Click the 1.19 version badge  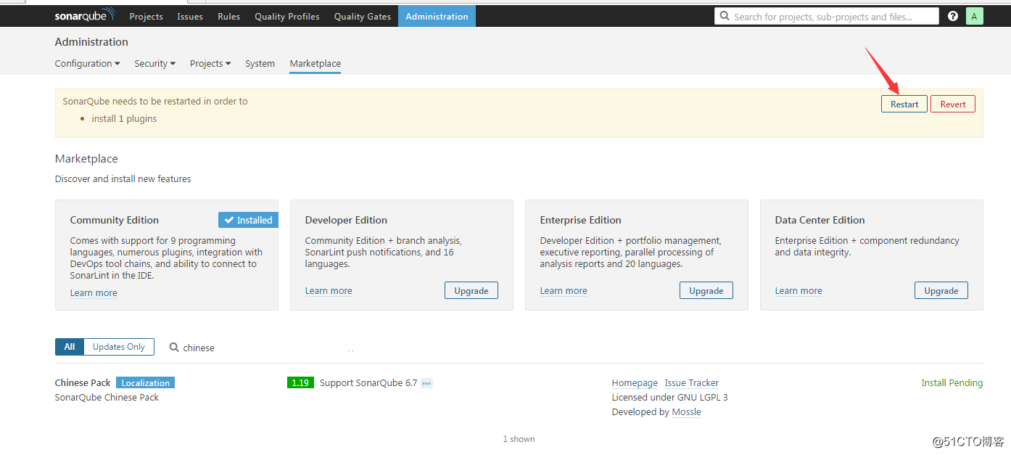(300, 383)
